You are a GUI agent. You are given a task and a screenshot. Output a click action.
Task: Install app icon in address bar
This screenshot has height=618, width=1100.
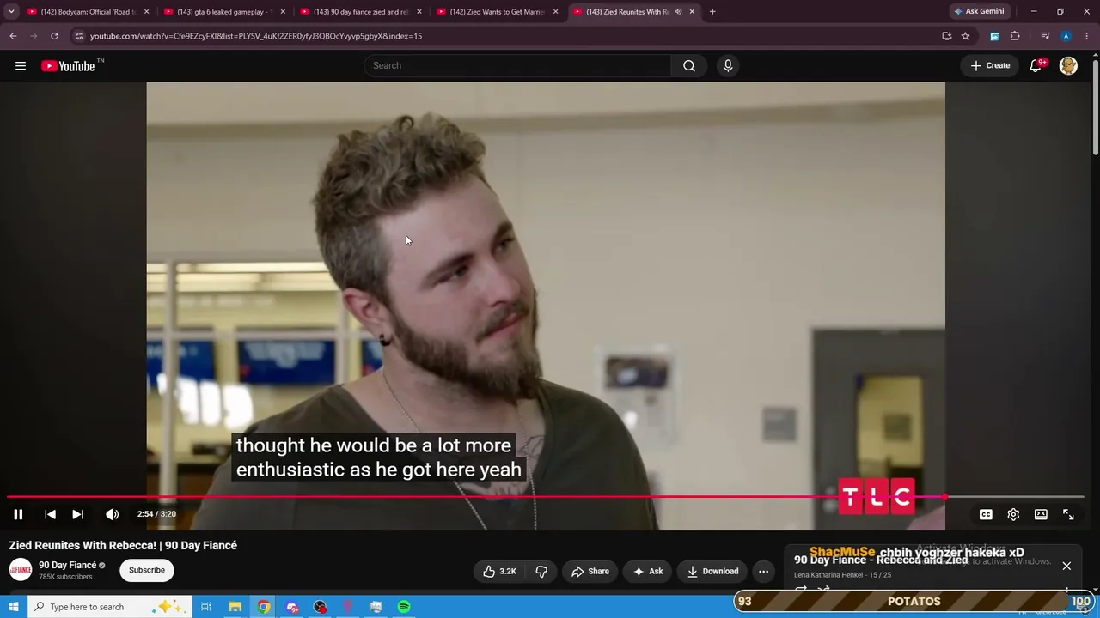[x=946, y=36]
